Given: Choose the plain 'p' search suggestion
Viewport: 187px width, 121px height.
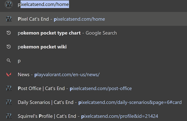Looking at the screenshot, I should pos(19,61).
